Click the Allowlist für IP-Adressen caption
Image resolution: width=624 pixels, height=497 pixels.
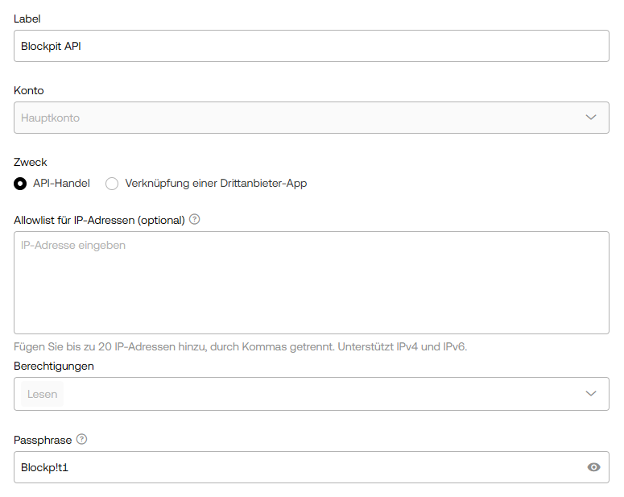click(99, 220)
